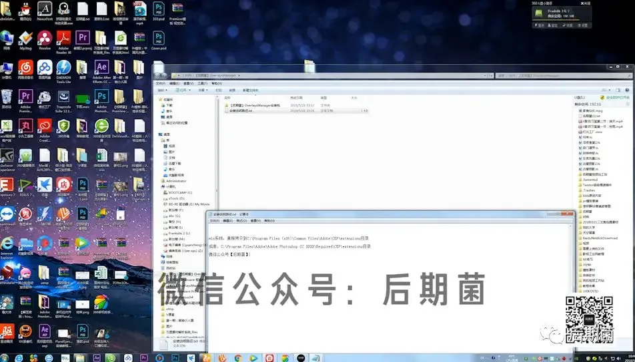The width and height of the screenshot is (635, 362).
Task: Open Explorer's 工具(T) menu
Action: click(203, 83)
